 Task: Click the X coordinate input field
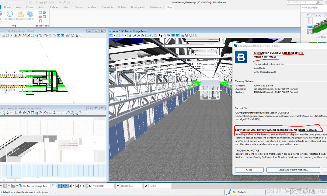(103, 186)
